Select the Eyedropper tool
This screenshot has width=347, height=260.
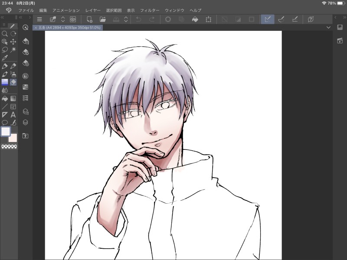coord(5,58)
